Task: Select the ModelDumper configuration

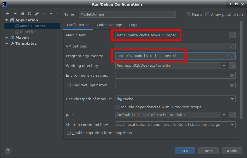Action: pos(32,26)
